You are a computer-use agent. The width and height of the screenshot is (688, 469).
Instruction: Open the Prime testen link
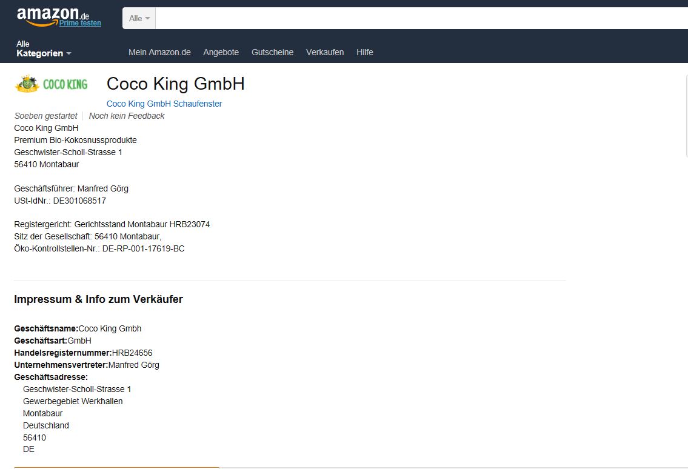click(80, 23)
